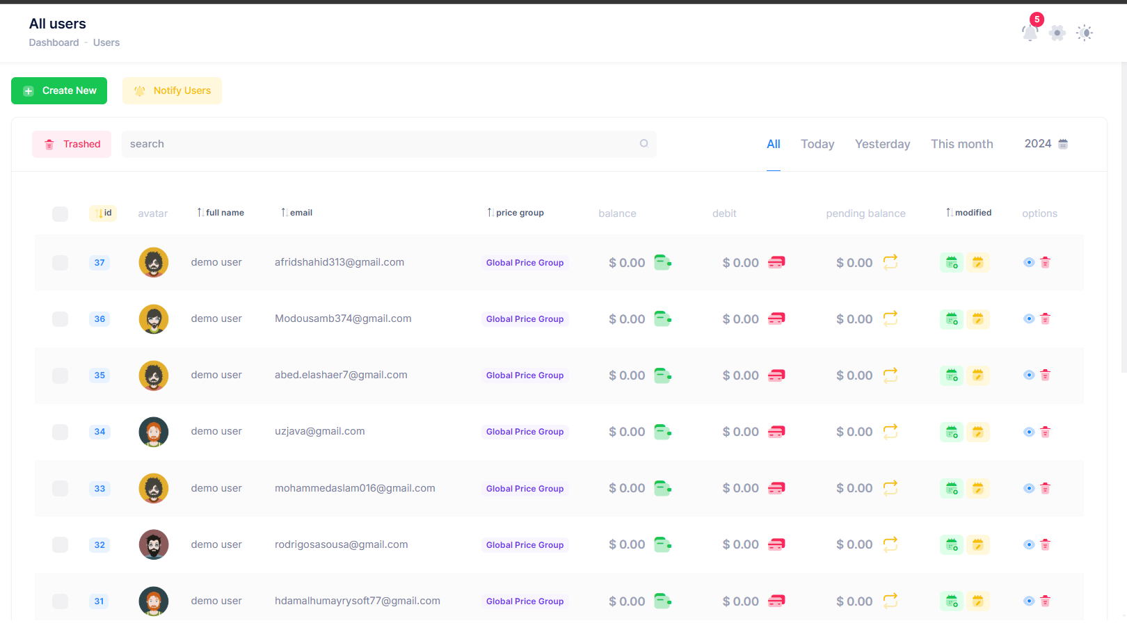The width and height of the screenshot is (1127, 623).
Task: Click green calendar icon for user 32
Action: pos(952,544)
